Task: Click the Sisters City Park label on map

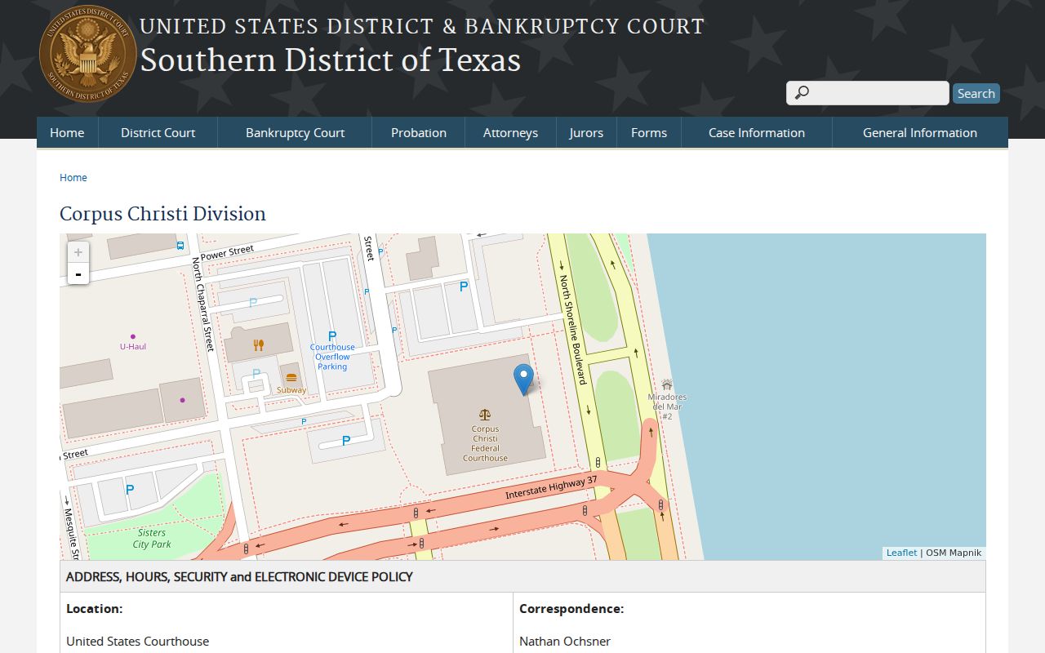Action: pos(152,538)
